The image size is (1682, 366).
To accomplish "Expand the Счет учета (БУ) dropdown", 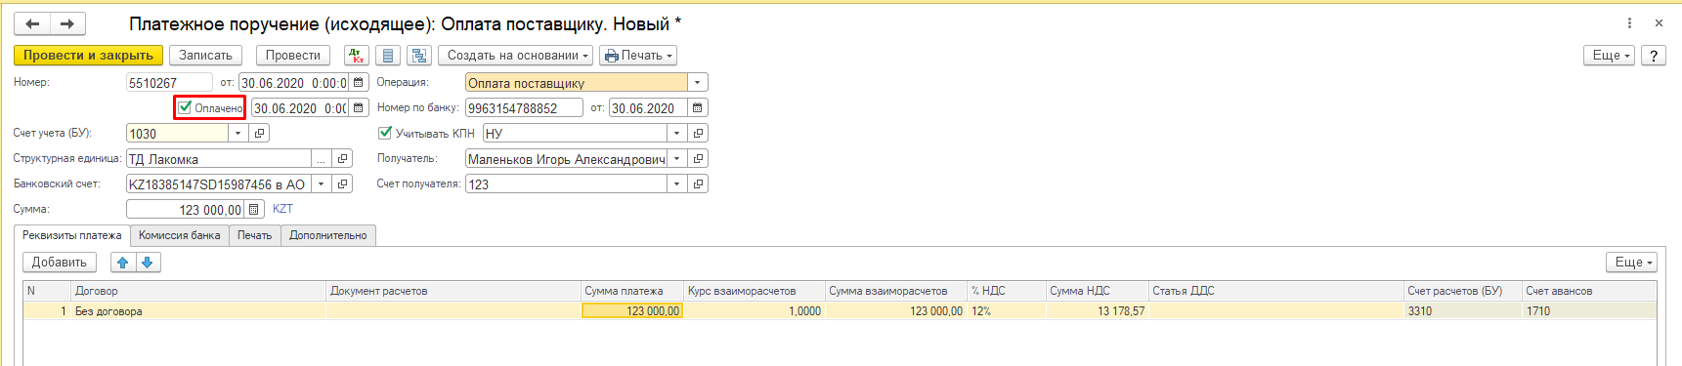I will pyautogui.click(x=237, y=134).
